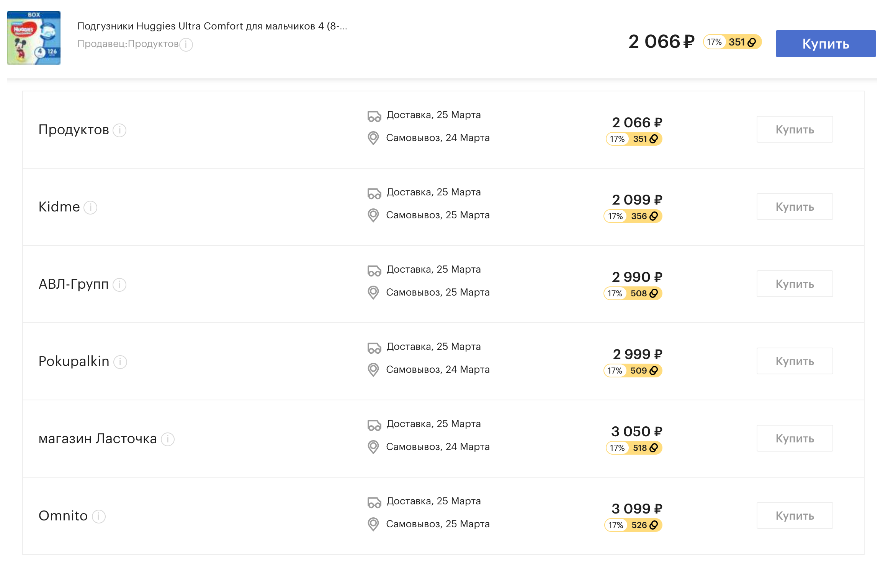This screenshot has width=883, height=577.
Task: Click Купить in Omnito row
Action: tap(795, 515)
